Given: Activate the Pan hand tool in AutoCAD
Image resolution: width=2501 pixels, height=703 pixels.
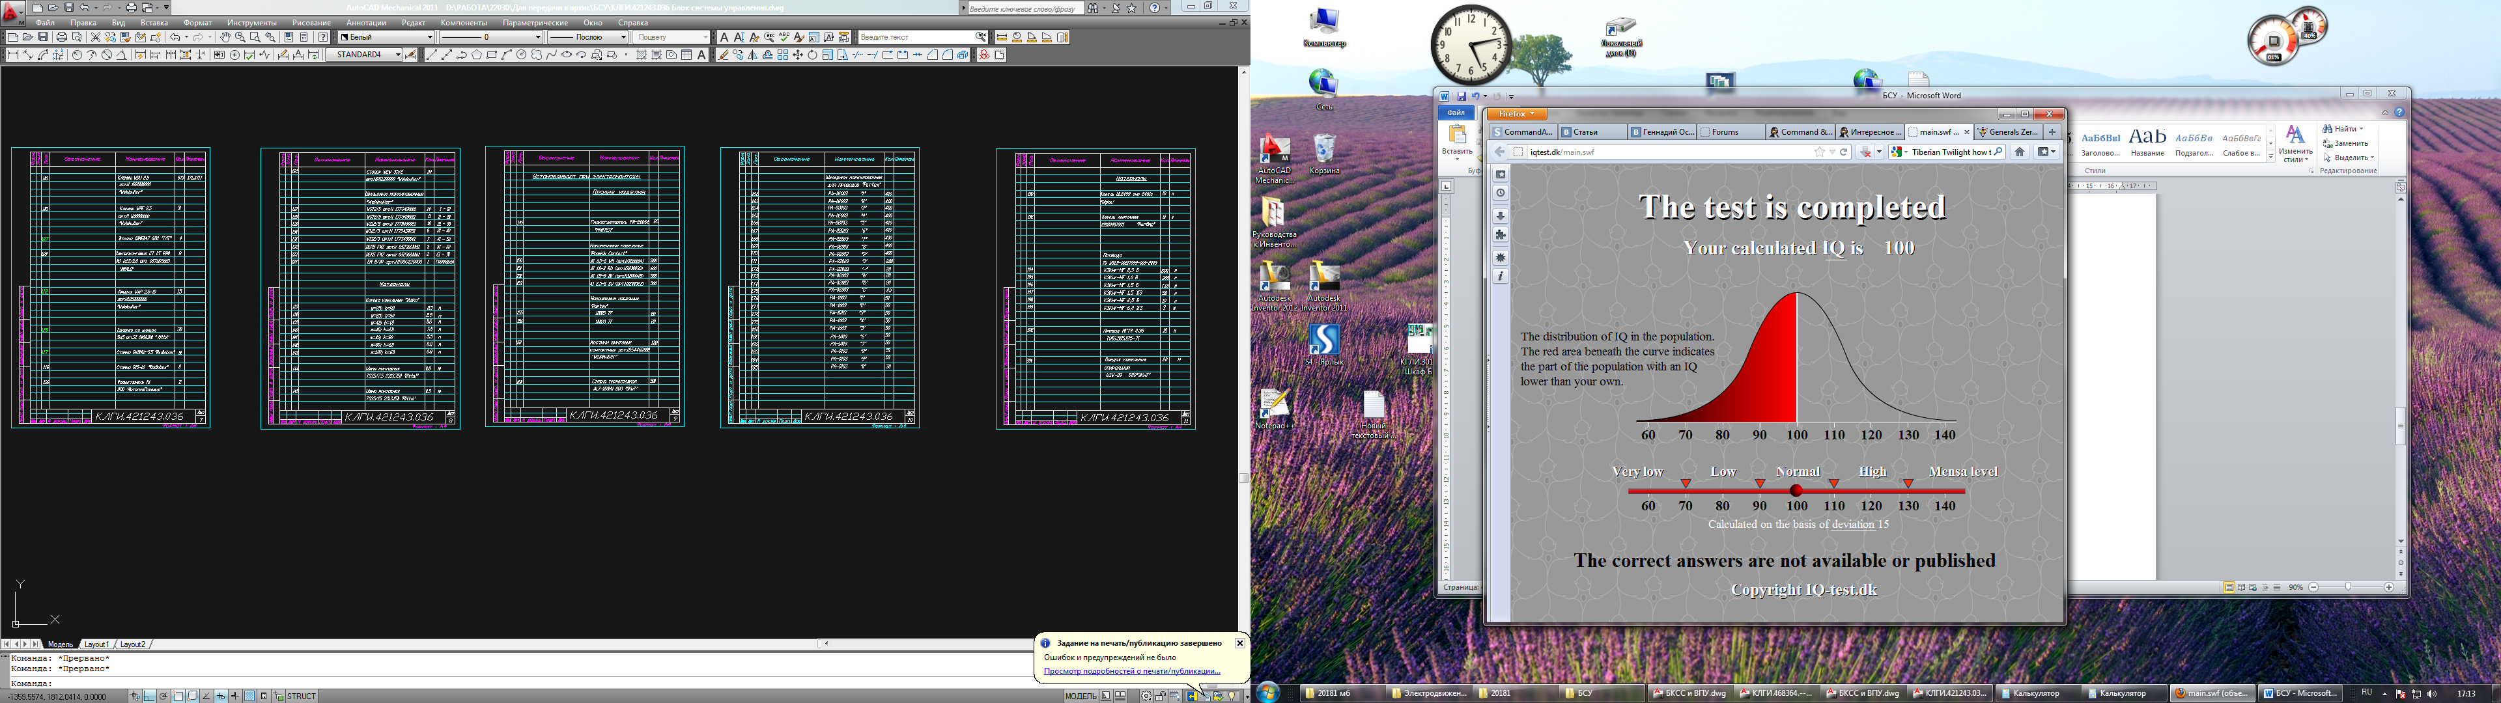Looking at the screenshot, I should (225, 37).
